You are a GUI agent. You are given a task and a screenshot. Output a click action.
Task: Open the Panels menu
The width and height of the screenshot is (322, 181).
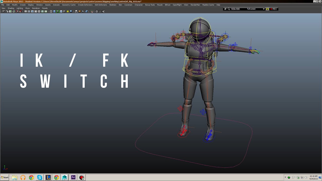click(45, 8)
